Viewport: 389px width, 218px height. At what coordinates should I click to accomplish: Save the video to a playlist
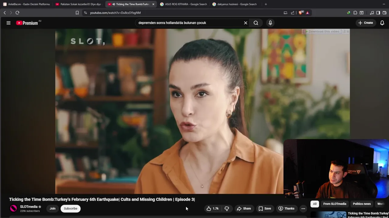(x=264, y=208)
